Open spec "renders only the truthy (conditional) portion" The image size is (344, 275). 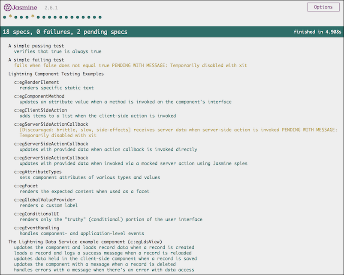coord(111,220)
